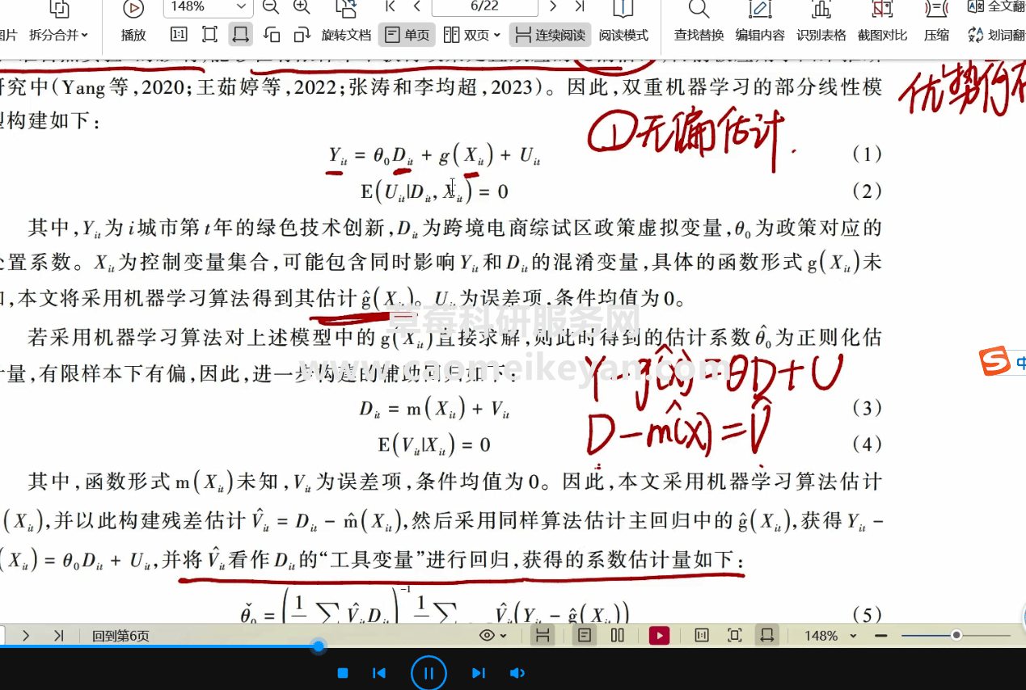Skip to next video track

point(478,673)
